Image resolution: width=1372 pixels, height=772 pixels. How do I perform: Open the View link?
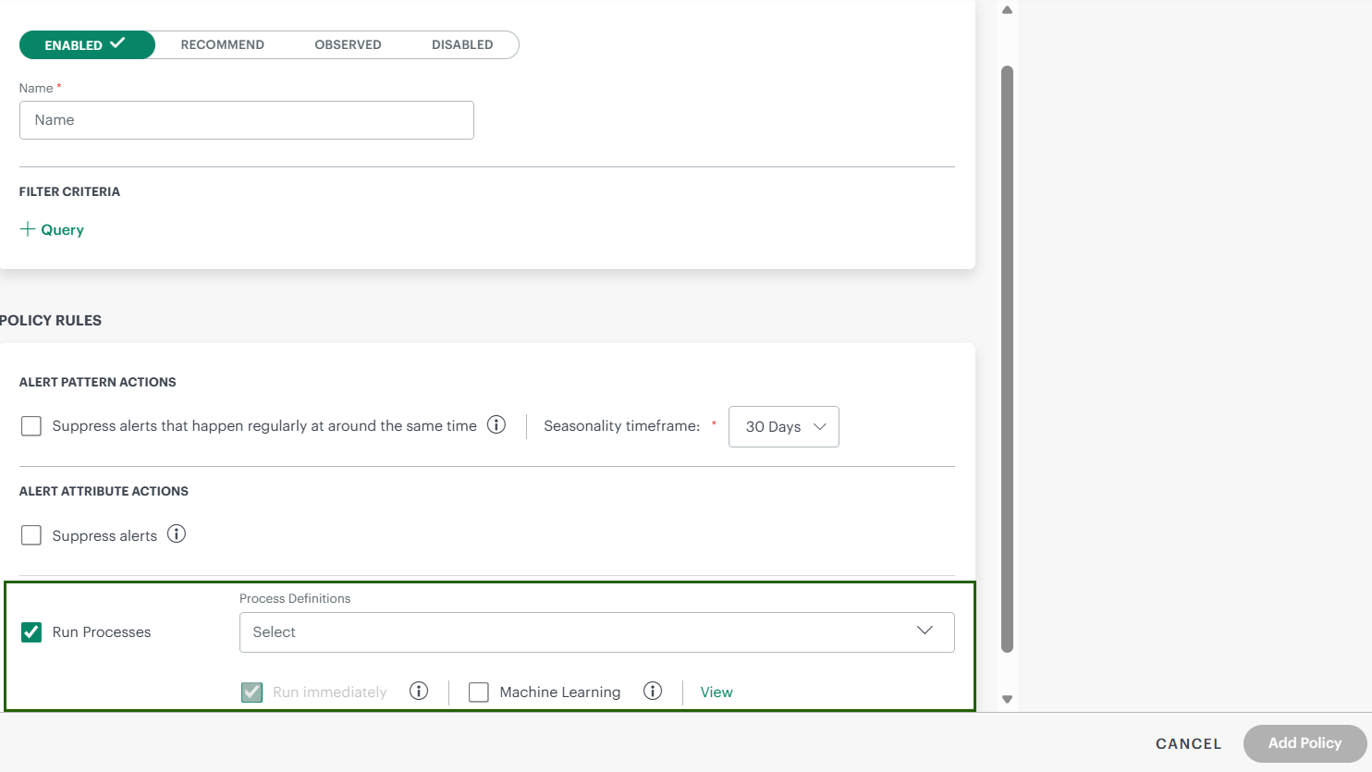717,692
